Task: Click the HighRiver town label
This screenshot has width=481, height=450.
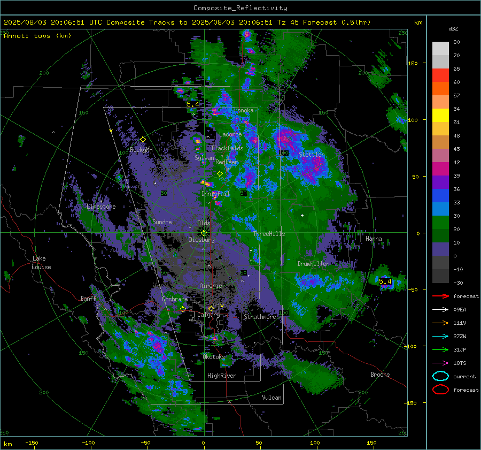Action: click(222, 376)
